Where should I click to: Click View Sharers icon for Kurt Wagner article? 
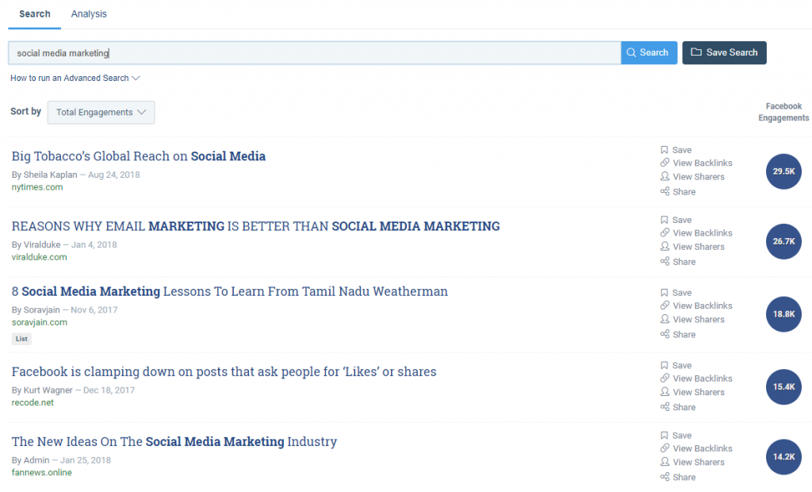pos(665,393)
